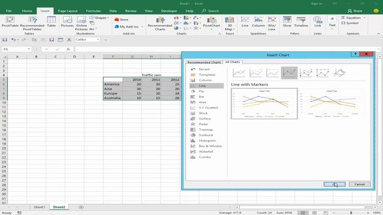Screen dimensions: 383x215
Task: Expand My Add-ins dropdown
Action: [x=142, y=26]
